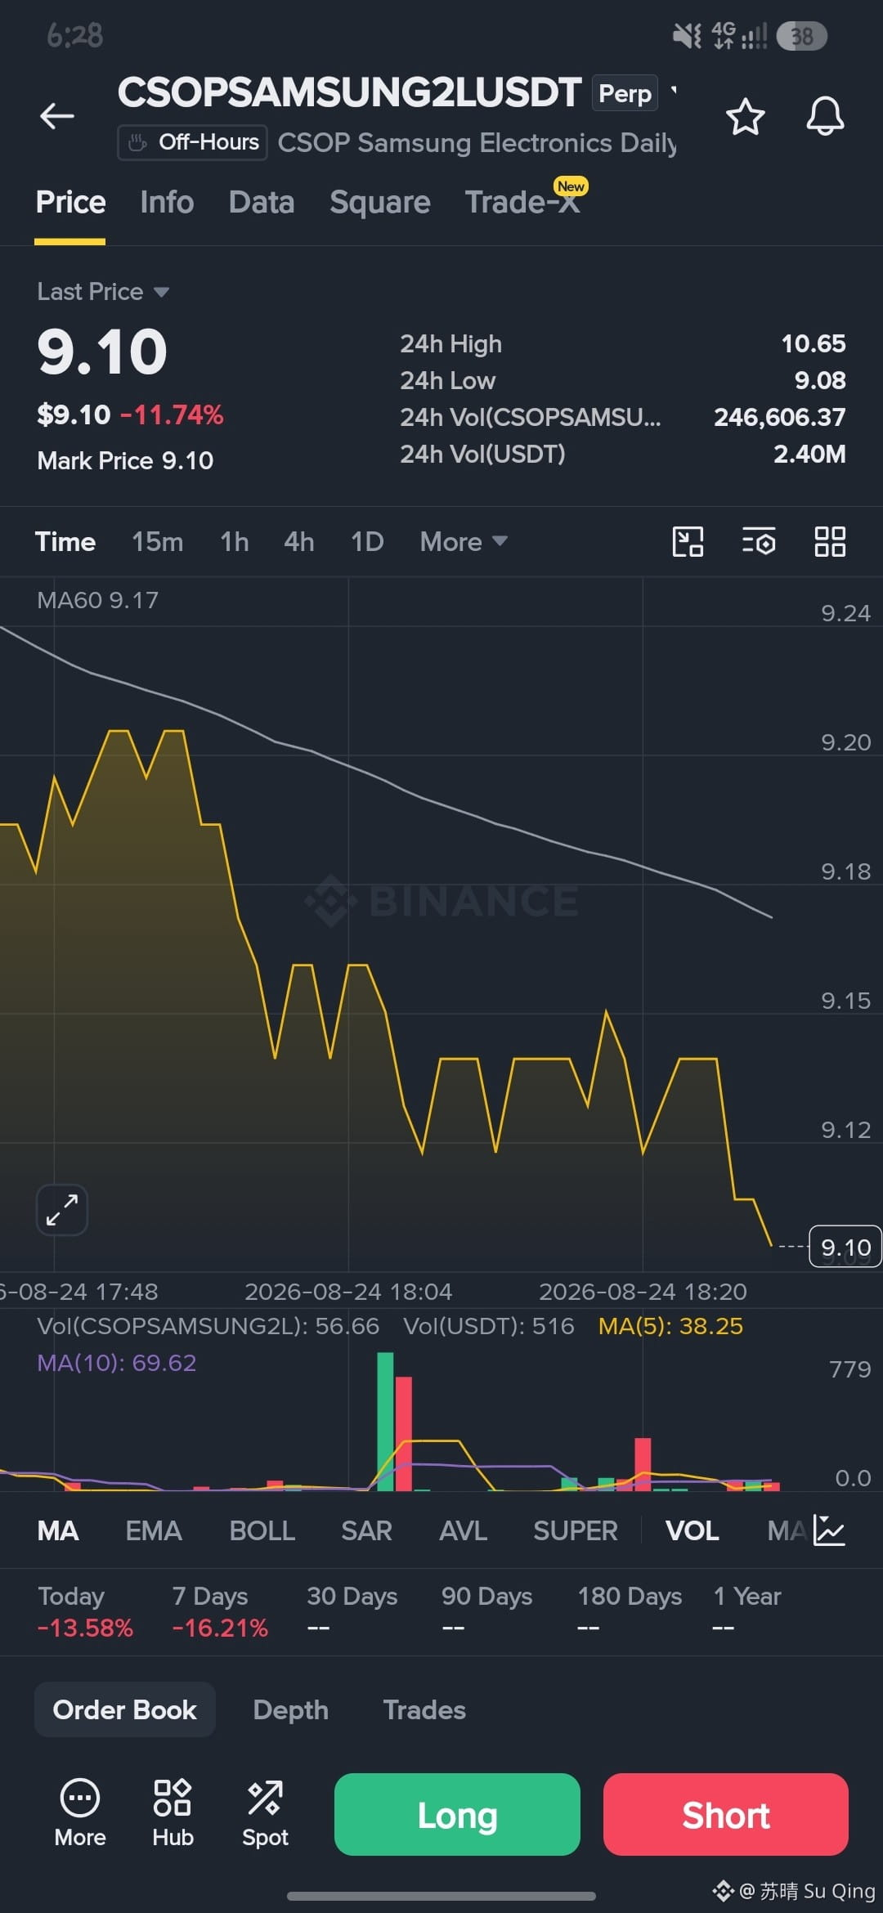Toggle the AVL indicator

(464, 1530)
